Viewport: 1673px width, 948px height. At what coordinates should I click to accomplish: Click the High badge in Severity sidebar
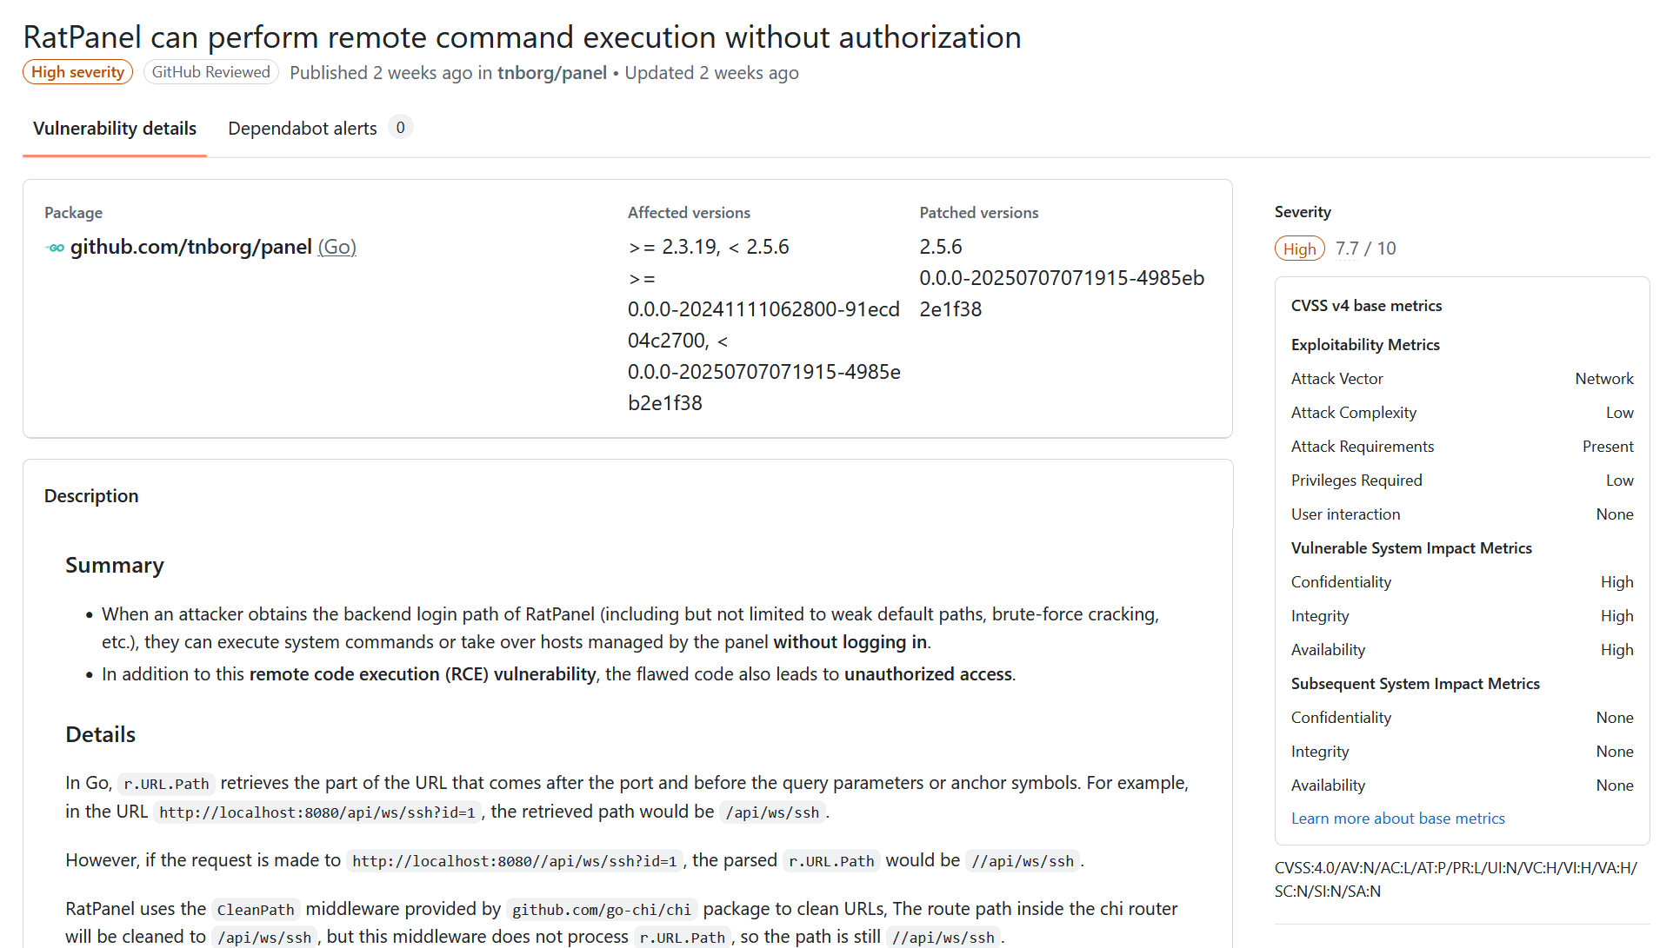click(1299, 249)
